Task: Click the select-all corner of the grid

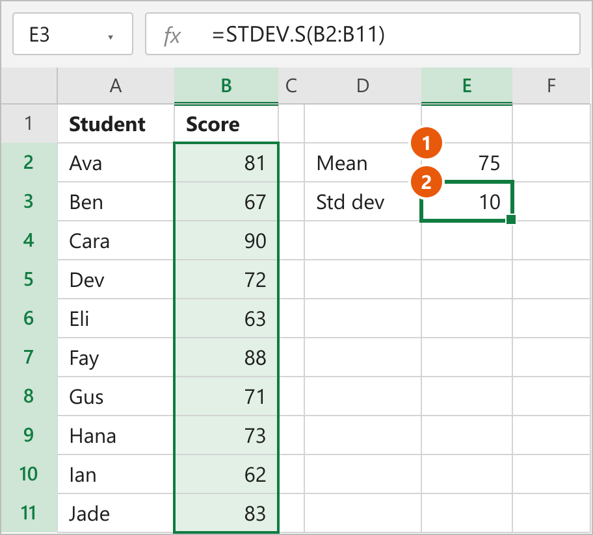Action: (x=29, y=86)
